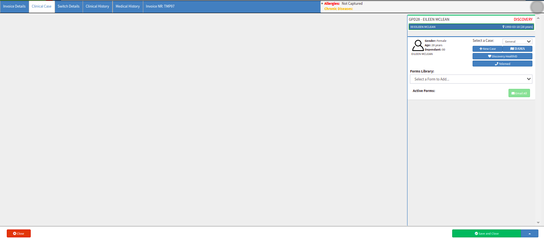Select the 00 EILEEN MCLEAN patient bar
Image resolution: width=544 pixels, height=239 pixels.
471,27
